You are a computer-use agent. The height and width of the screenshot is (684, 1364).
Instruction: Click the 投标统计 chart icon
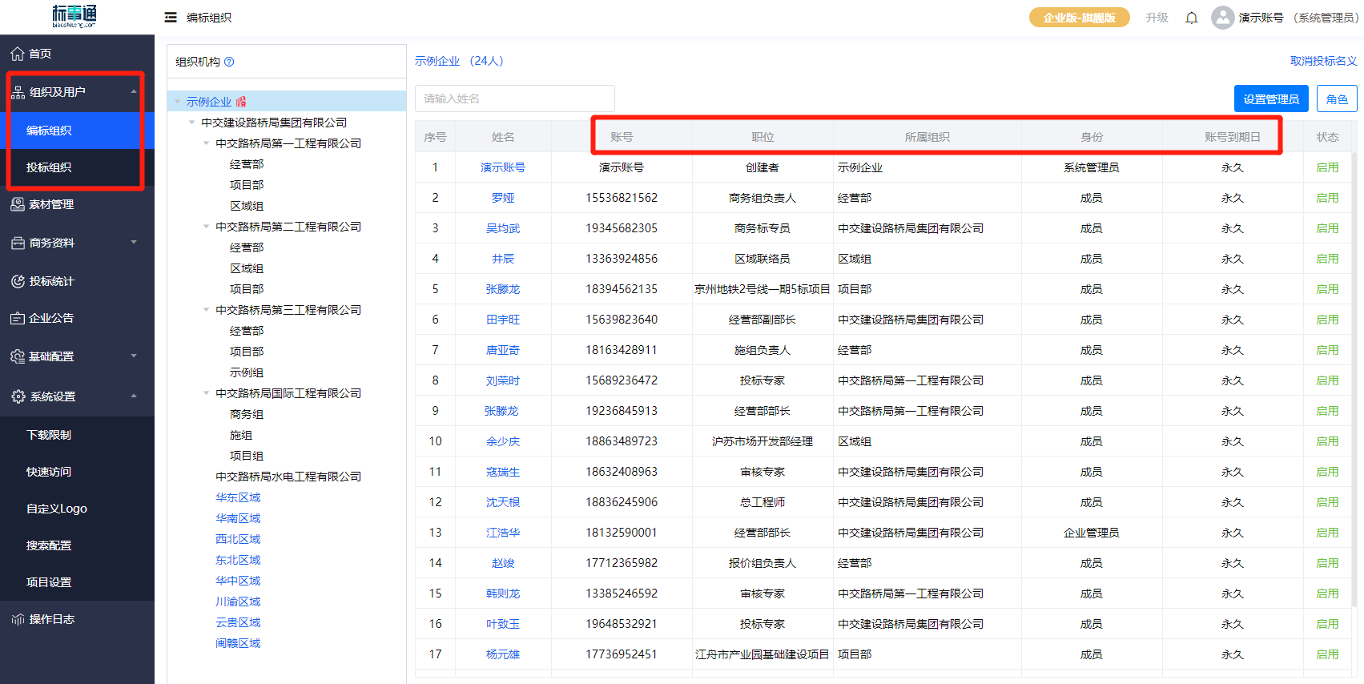pyautogui.click(x=18, y=281)
